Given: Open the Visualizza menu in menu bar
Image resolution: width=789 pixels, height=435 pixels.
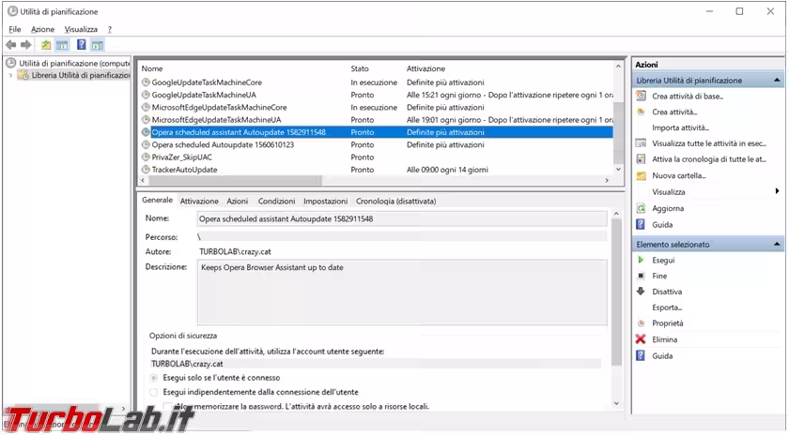Looking at the screenshot, I should (81, 29).
